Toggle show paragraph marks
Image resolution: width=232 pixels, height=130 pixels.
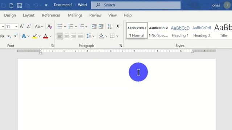(x=118, y=26)
